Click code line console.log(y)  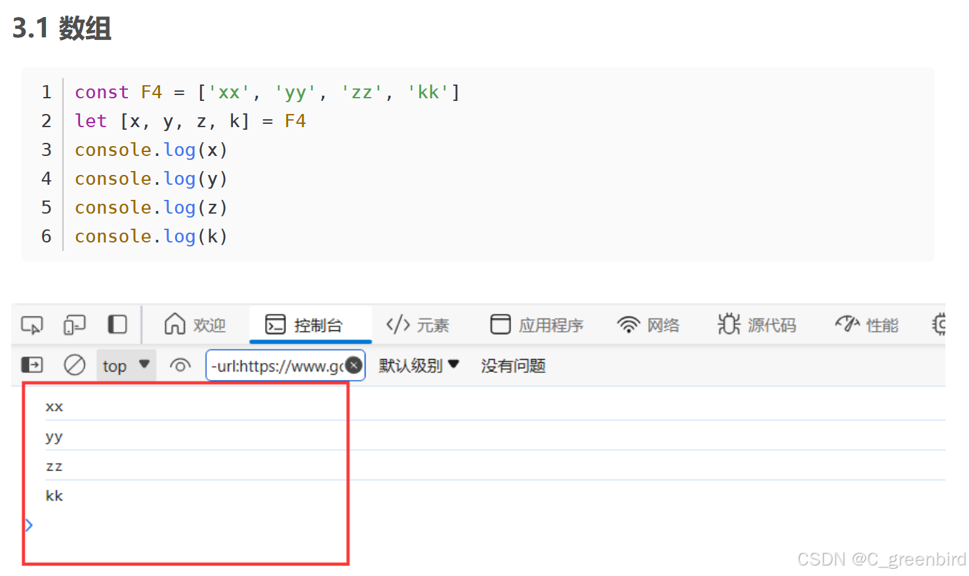[x=151, y=179]
